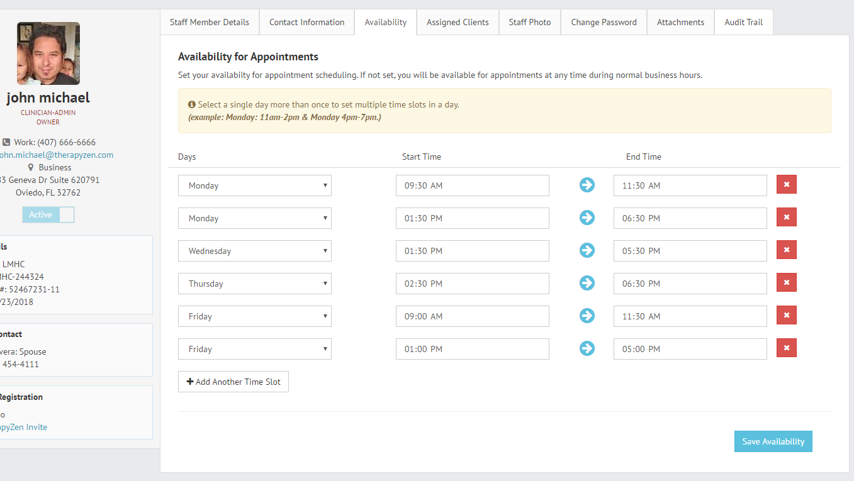The image size is (854, 481).
Task: Edit Friday 11:30 AM end time field
Action: pos(690,316)
